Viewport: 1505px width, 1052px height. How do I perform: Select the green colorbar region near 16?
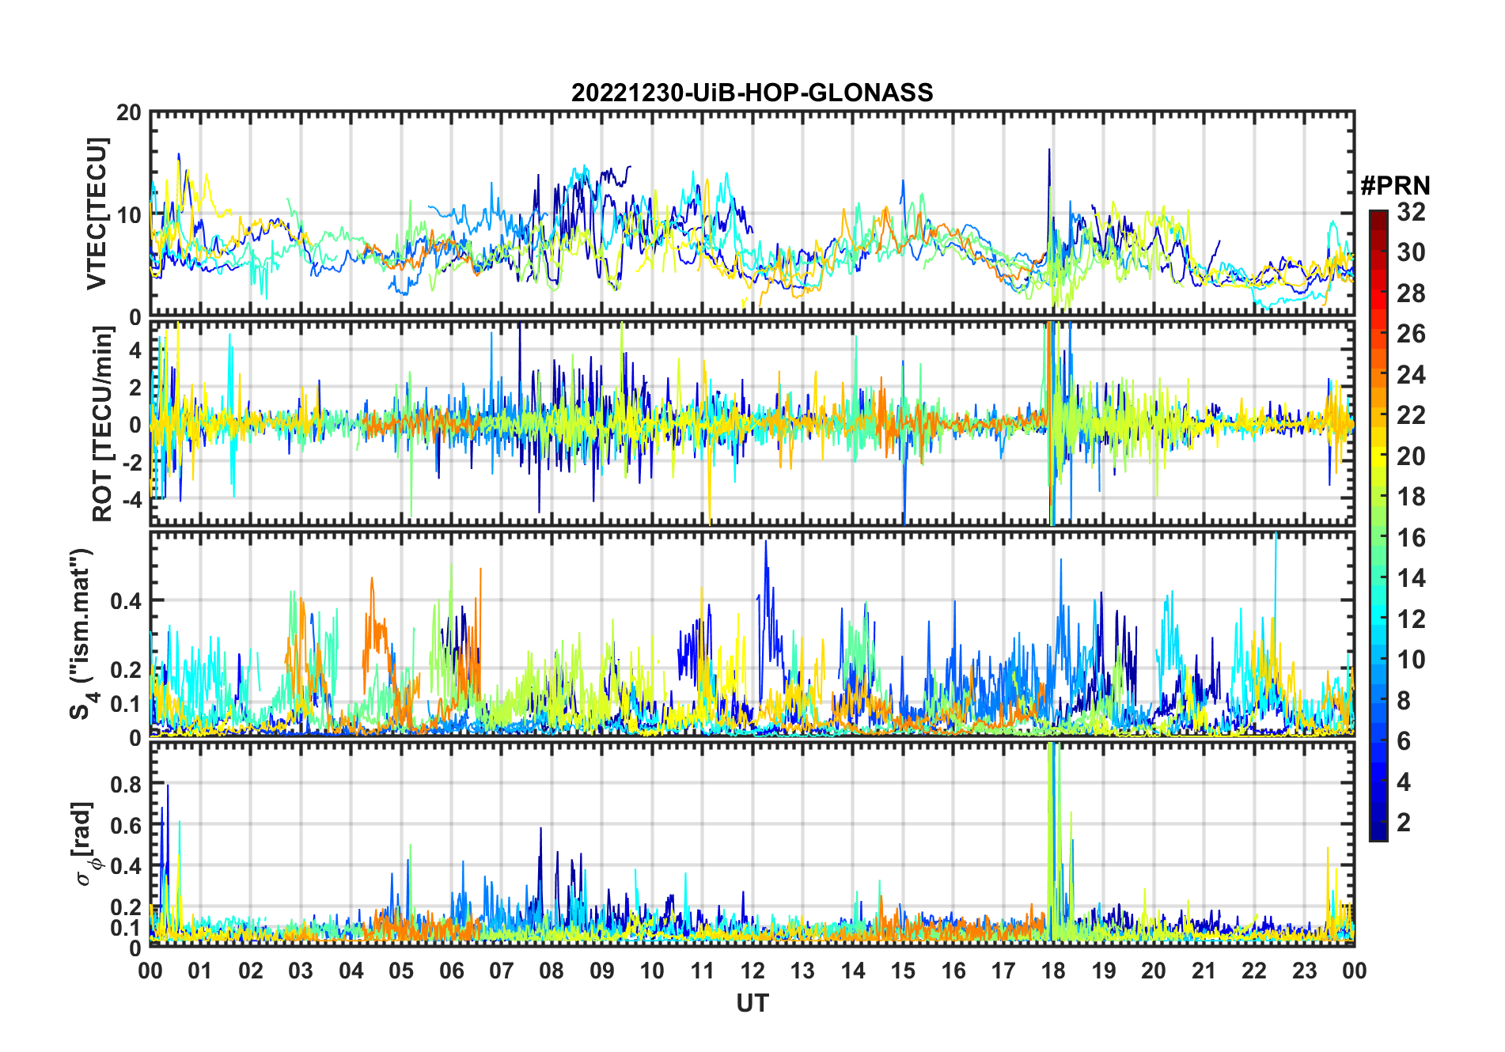[x=1378, y=538]
